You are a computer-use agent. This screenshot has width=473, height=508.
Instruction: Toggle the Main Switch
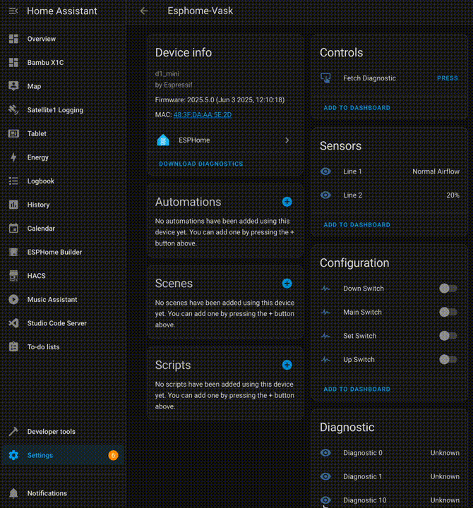pos(448,312)
